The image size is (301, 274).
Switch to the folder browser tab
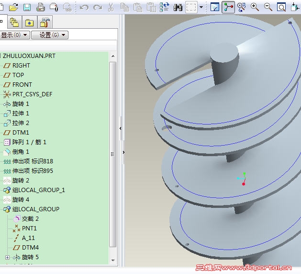(x=14, y=23)
